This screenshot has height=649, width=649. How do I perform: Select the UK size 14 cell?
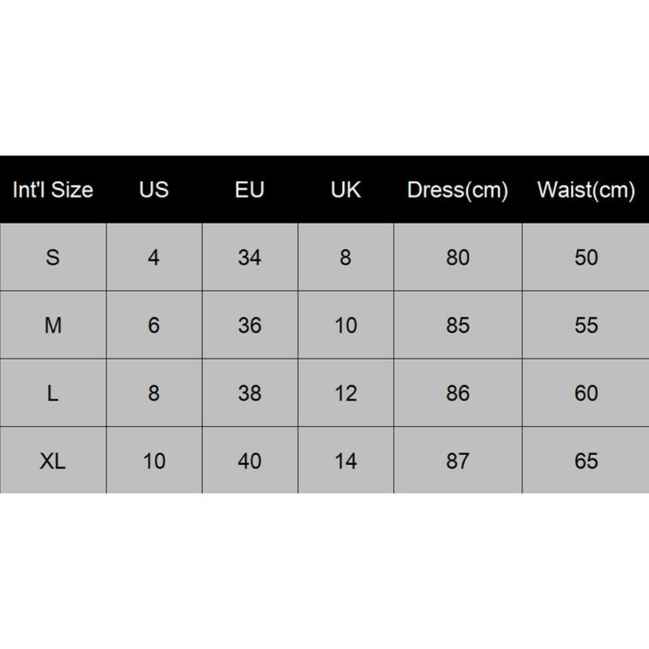pos(346,461)
